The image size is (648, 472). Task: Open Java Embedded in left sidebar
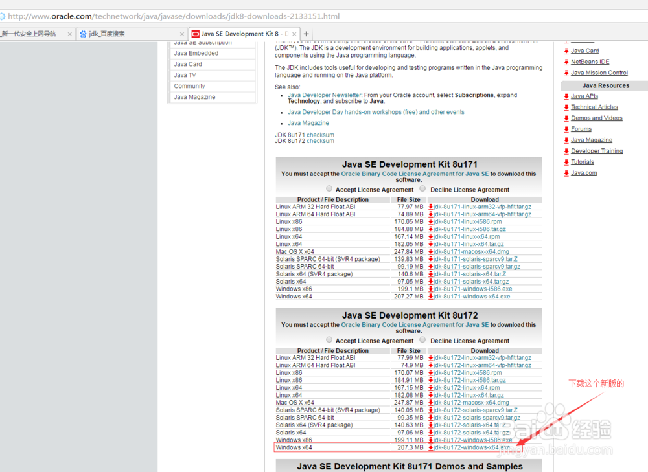coord(196,53)
